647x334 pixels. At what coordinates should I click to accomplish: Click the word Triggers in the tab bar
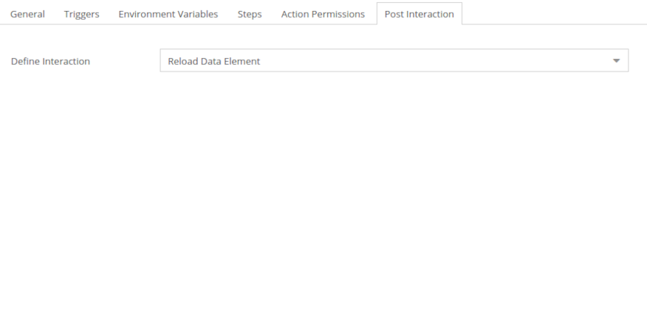pyautogui.click(x=82, y=15)
